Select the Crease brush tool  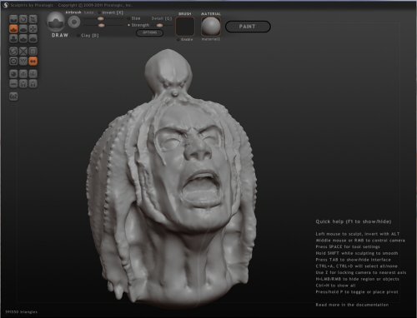(x=13, y=19)
